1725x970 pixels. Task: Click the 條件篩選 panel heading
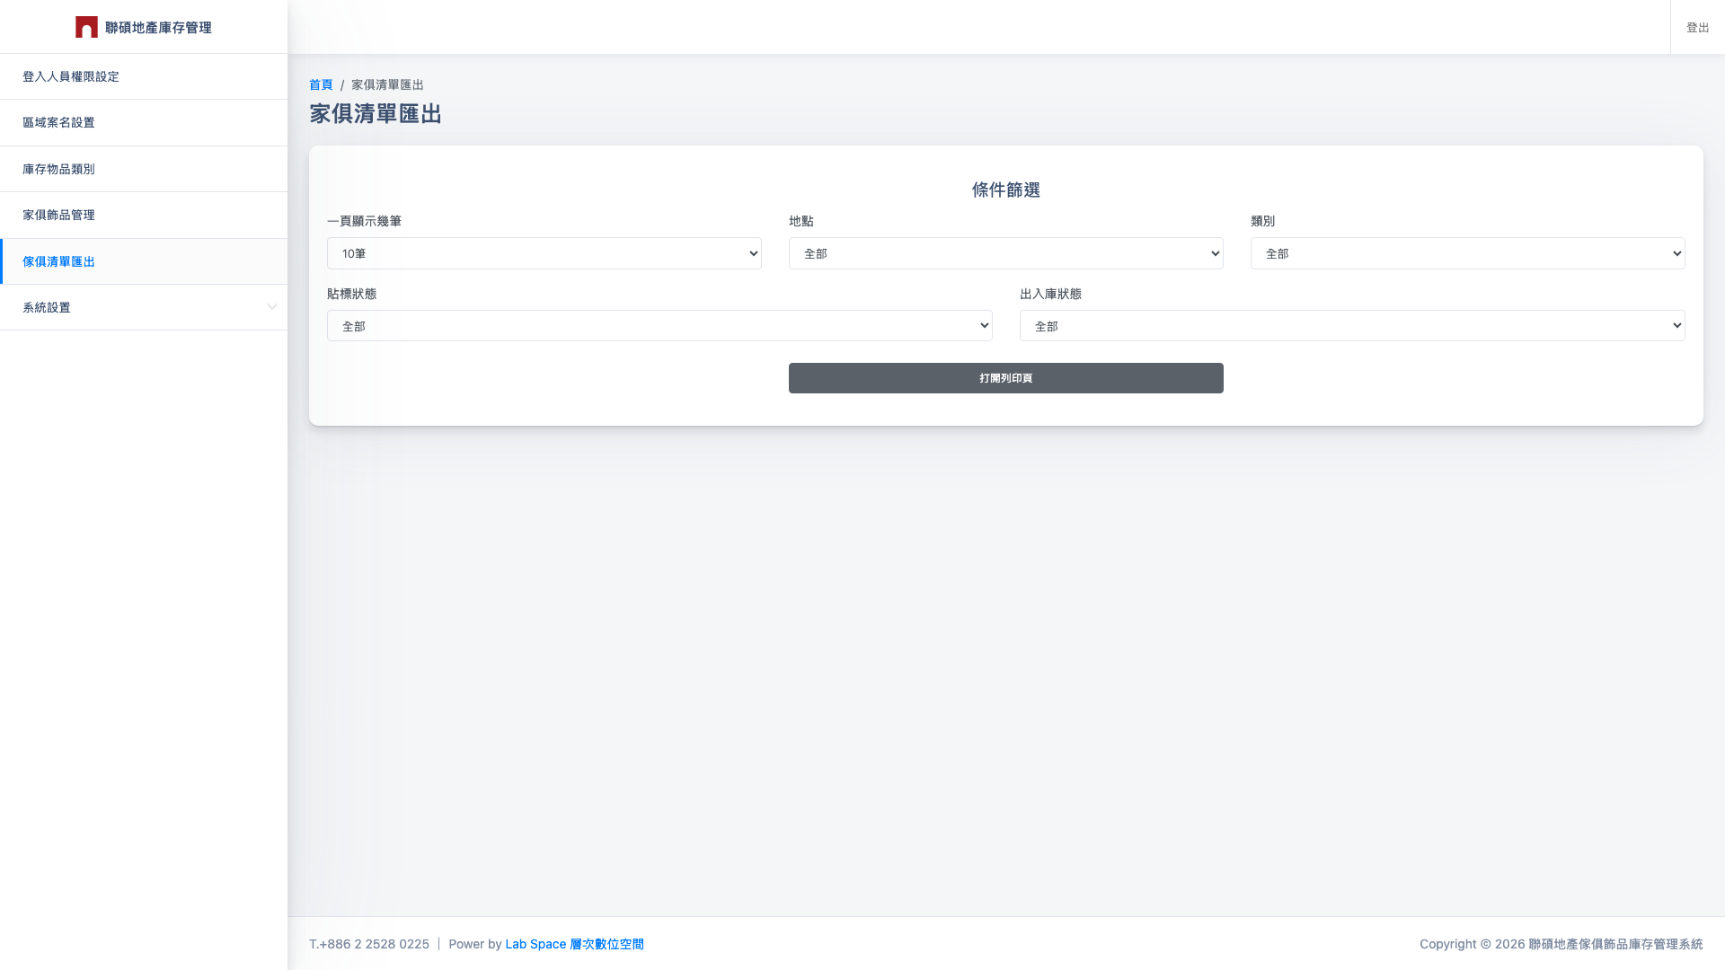pyautogui.click(x=1005, y=190)
